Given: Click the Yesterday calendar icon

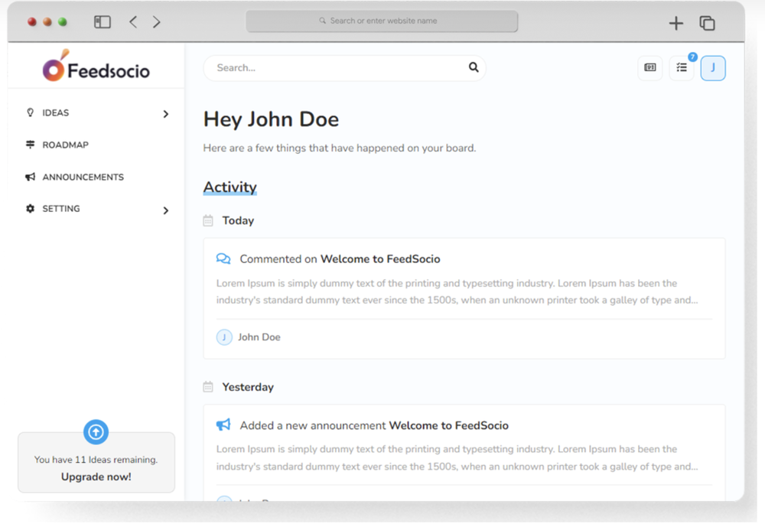Looking at the screenshot, I should pyautogui.click(x=208, y=387).
